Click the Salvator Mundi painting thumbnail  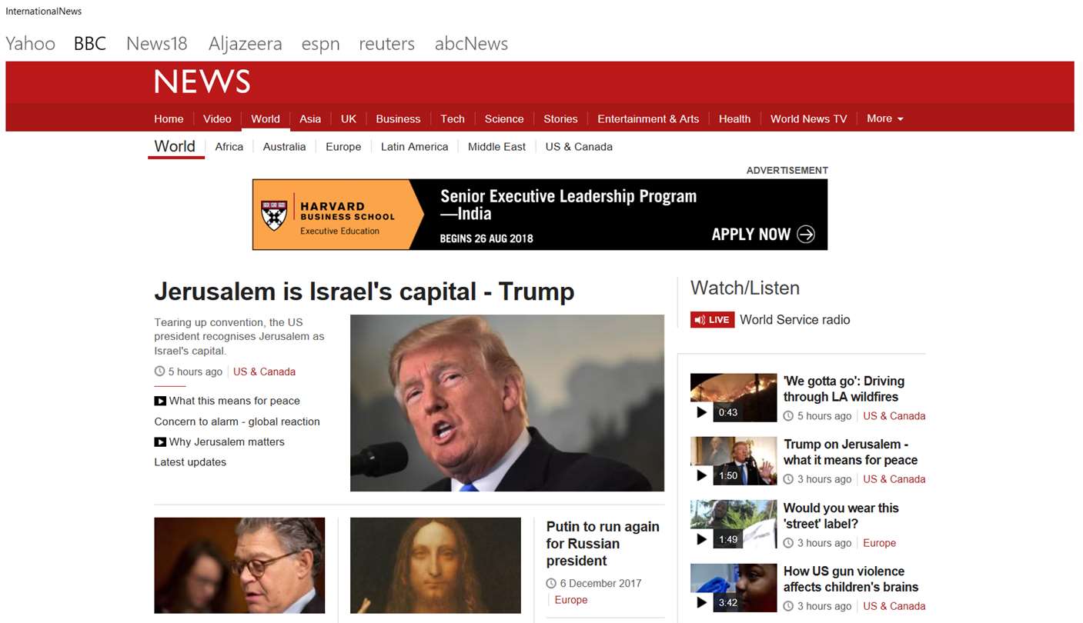click(436, 565)
